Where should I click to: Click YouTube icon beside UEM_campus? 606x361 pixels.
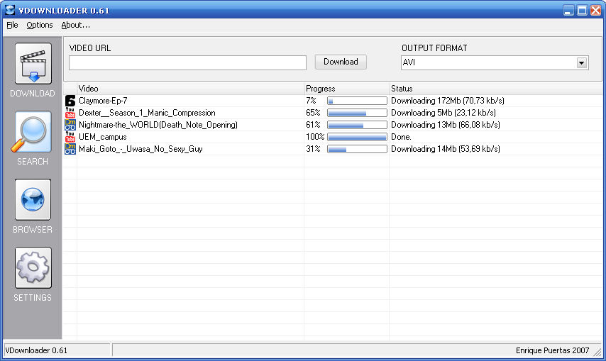(x=70, y=137)
